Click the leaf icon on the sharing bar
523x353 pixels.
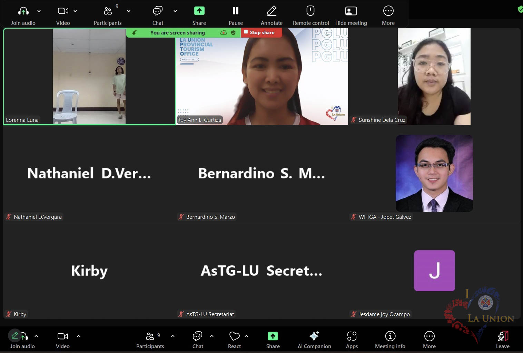135,33
